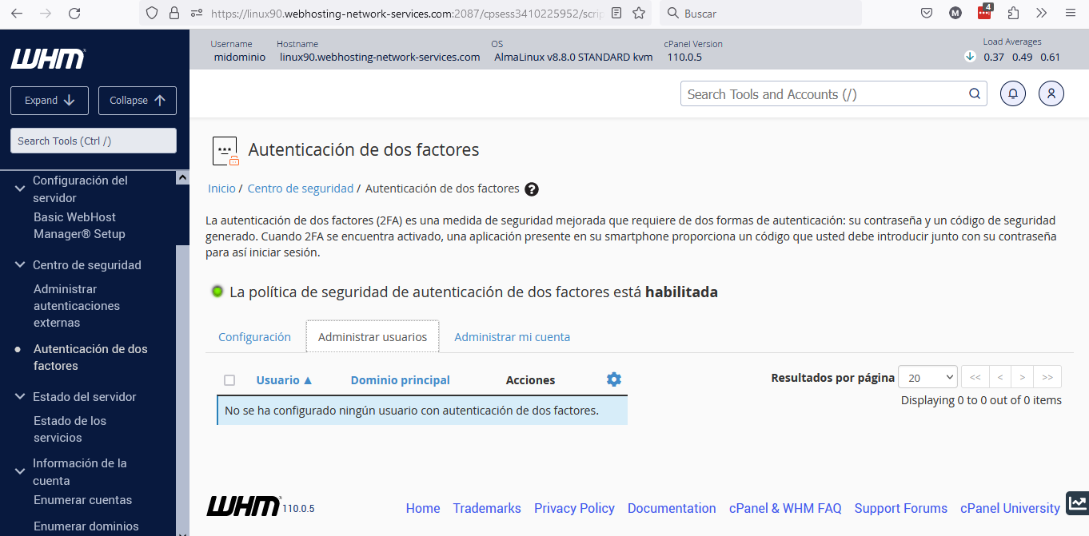Open Centro de seguridad breadcrumb link
The image size is (1089, 536).
pos(301,189)
